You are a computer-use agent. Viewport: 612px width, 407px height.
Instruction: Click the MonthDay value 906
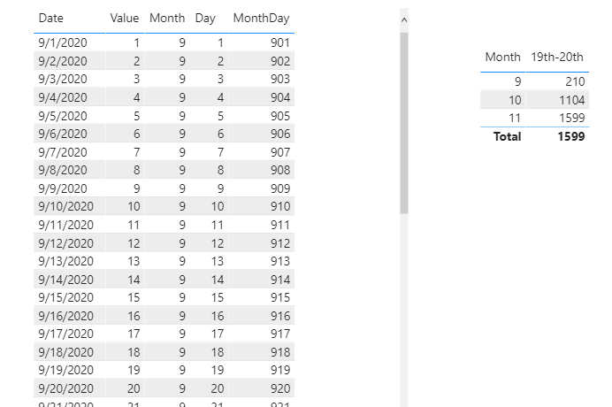click(280, 134)
